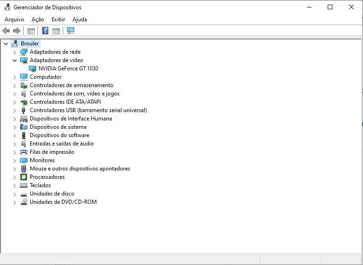Expand Controladores de som, vídeo e jogos
This screenshot has width=363, height=265.
14,94
